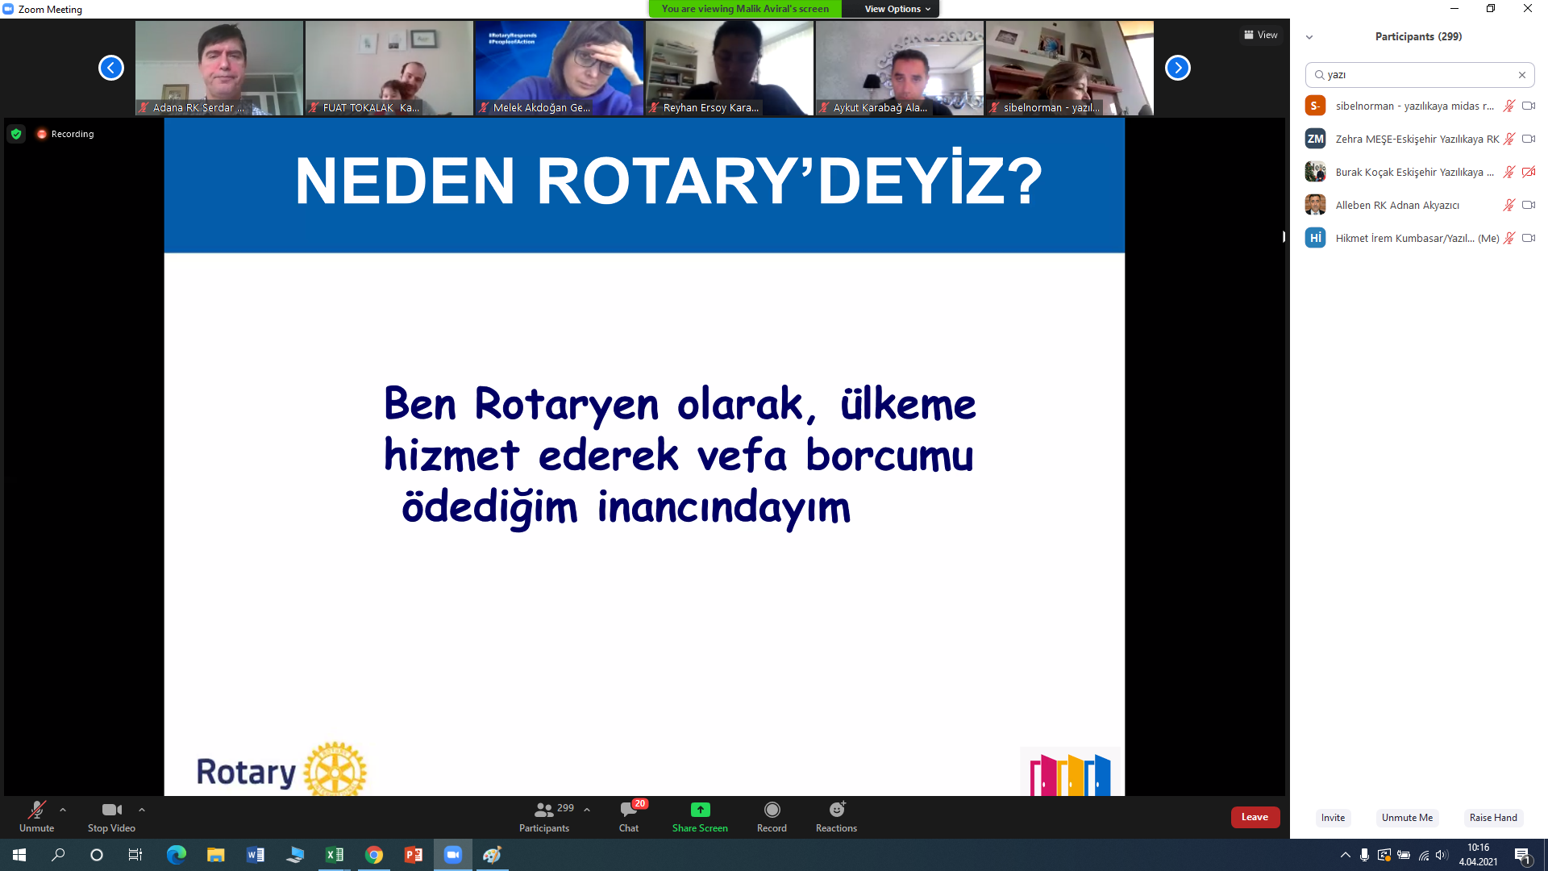The image size is (1548, 871).
Task: Select participant Alleben RK Adnan Akyazıcı
Action: [x=1419, y=205]
